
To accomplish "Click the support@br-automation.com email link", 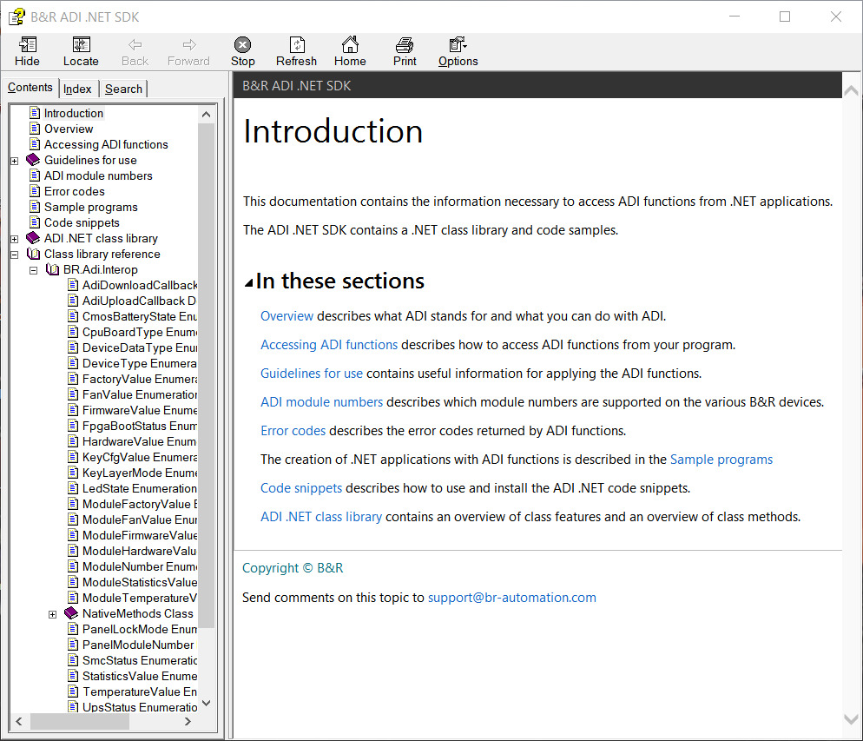I will (x=511, y=598).
